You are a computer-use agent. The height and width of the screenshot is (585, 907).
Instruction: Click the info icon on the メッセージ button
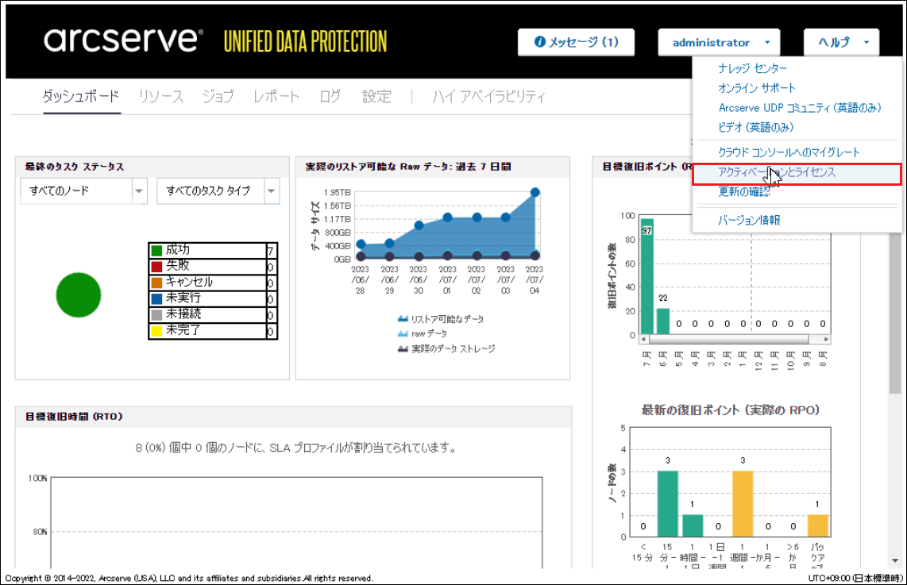click(x=540, y=42)
